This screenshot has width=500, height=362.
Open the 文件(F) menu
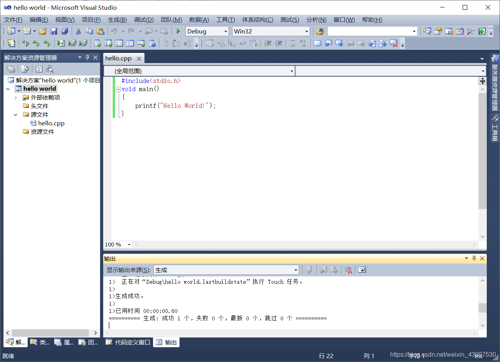click(13, 20)
